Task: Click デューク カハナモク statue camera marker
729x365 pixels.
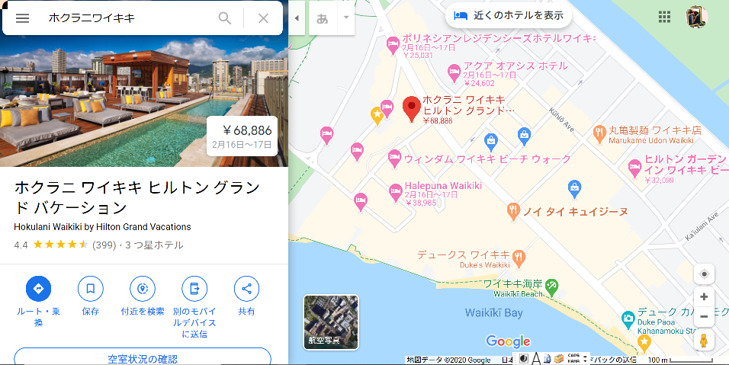Action: (x=628, y=319)
